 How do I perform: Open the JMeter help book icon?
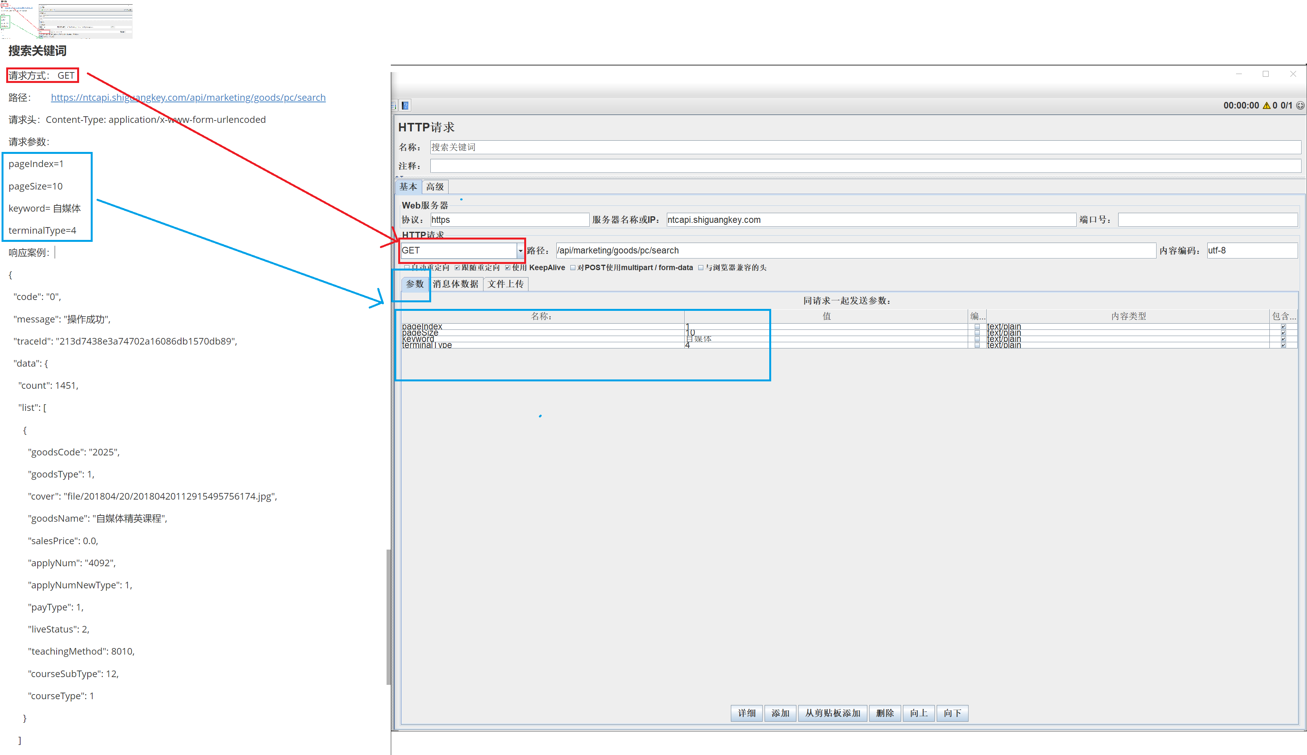(405, 106)
